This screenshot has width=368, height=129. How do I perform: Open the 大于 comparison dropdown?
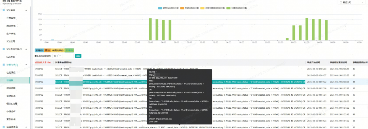click(57, 56)
